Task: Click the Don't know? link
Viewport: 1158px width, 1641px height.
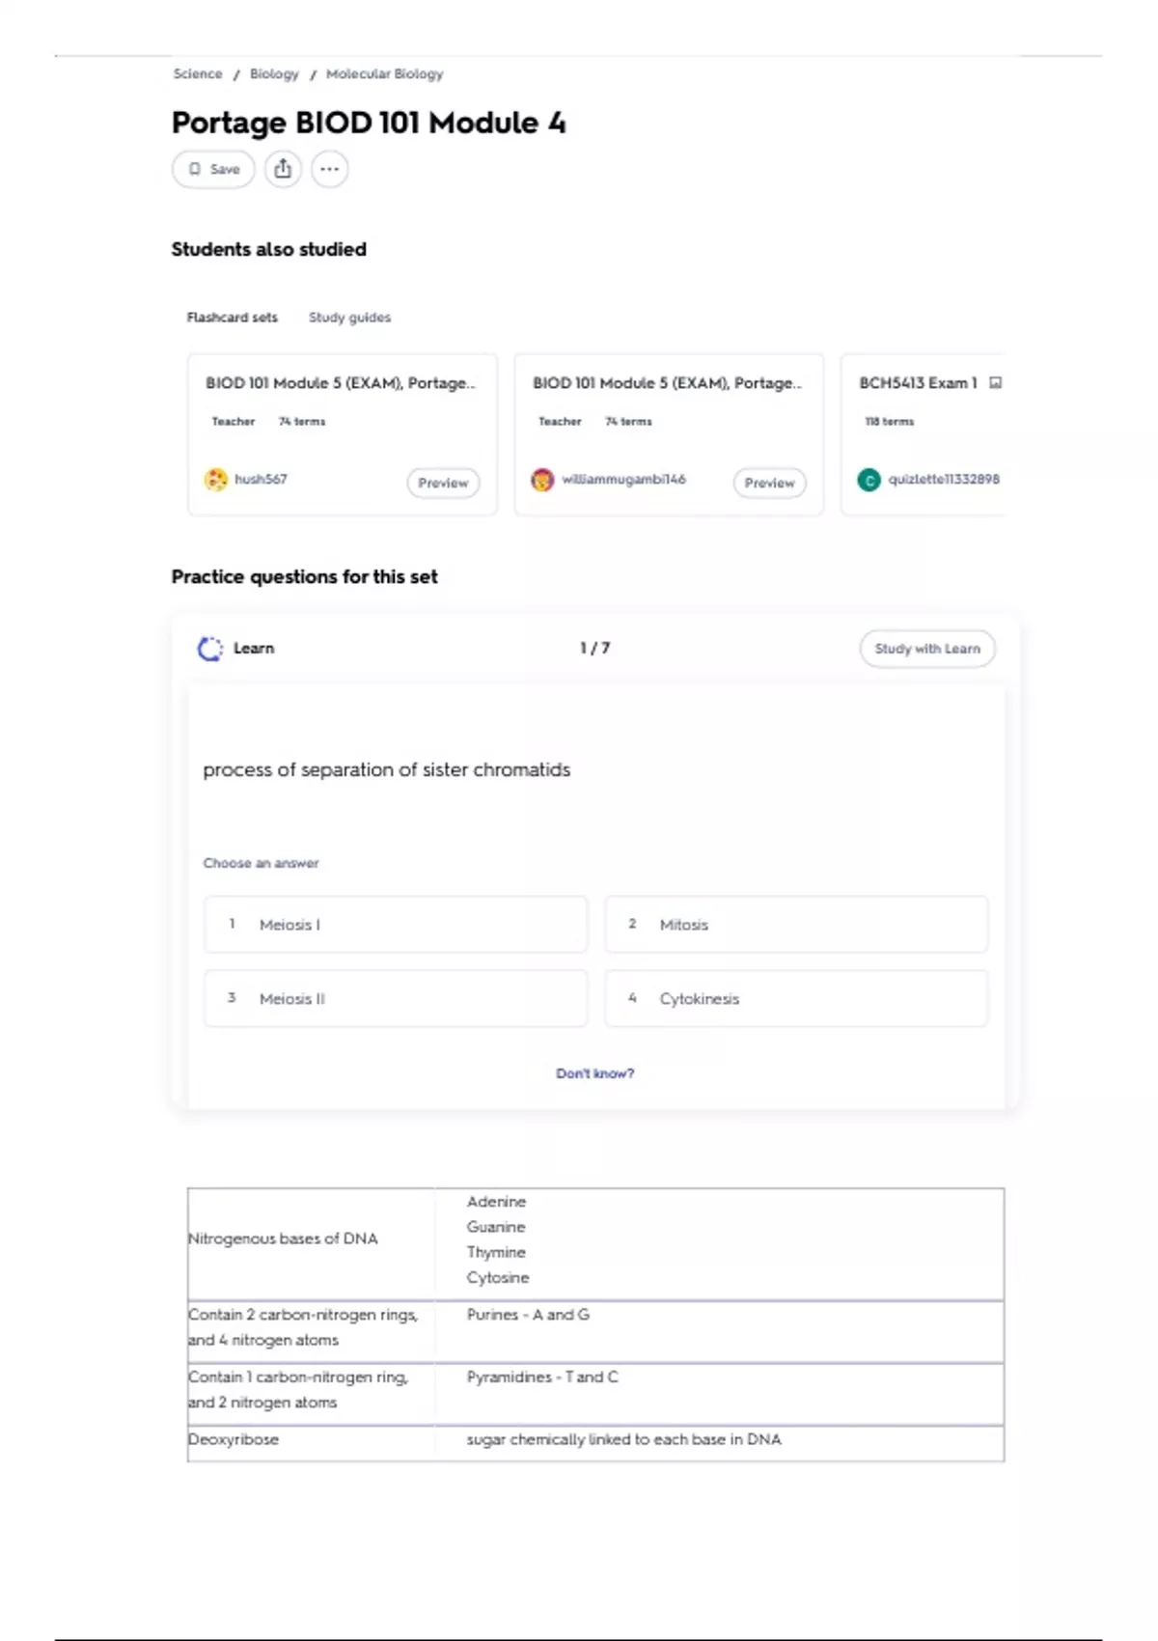Action: [x=594, y=1073]
